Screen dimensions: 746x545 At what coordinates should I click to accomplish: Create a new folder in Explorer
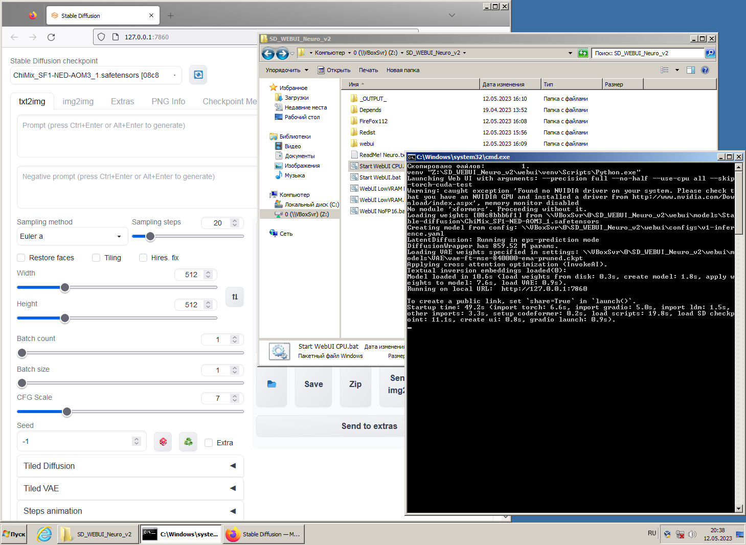[403, 70]
